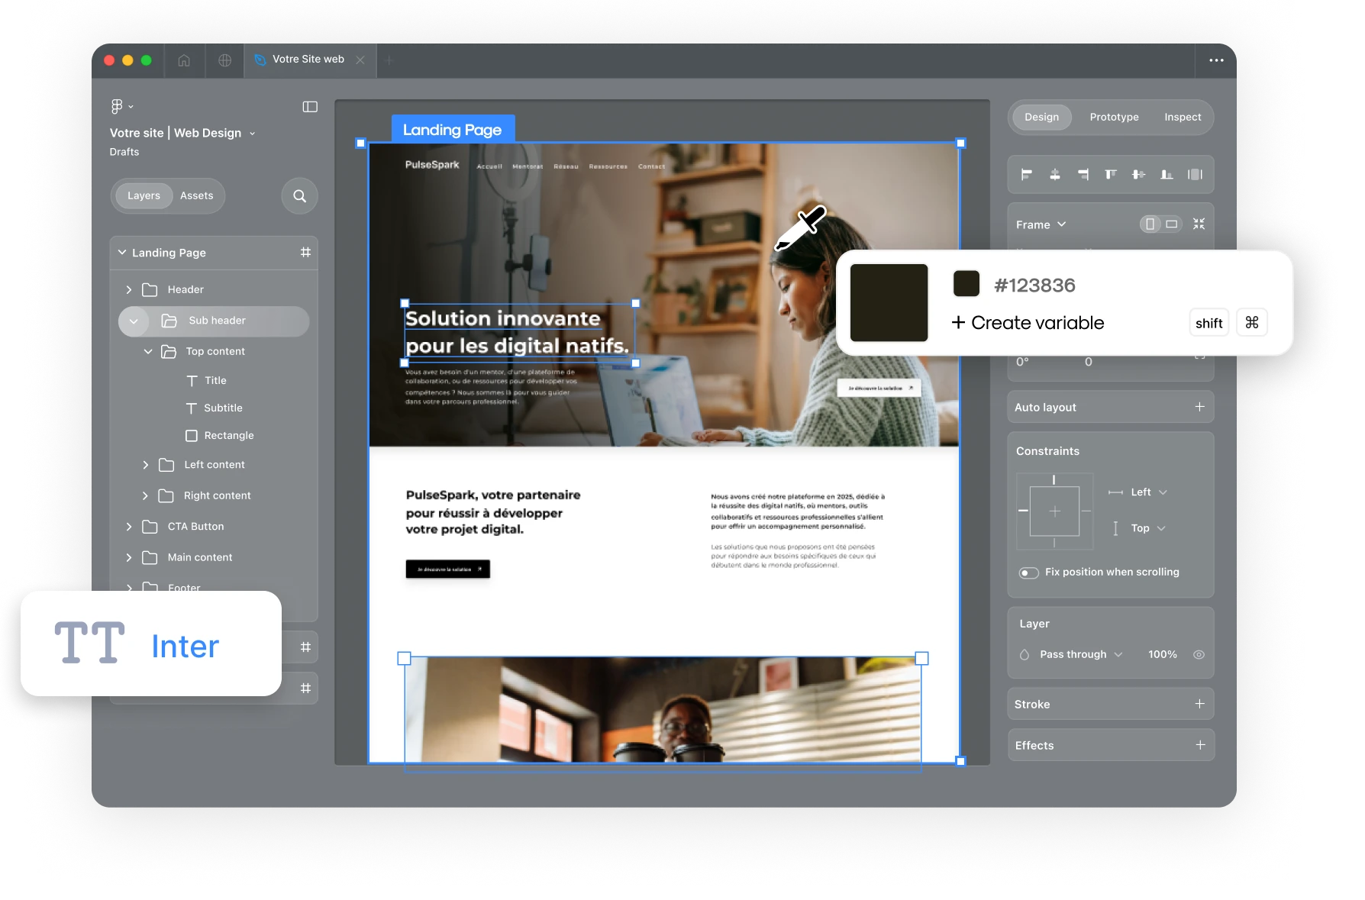The height and width of the screenshot is (900, 1365).
Task: Enable Fix position when scrolling toggle
Action: point(1028,573)
